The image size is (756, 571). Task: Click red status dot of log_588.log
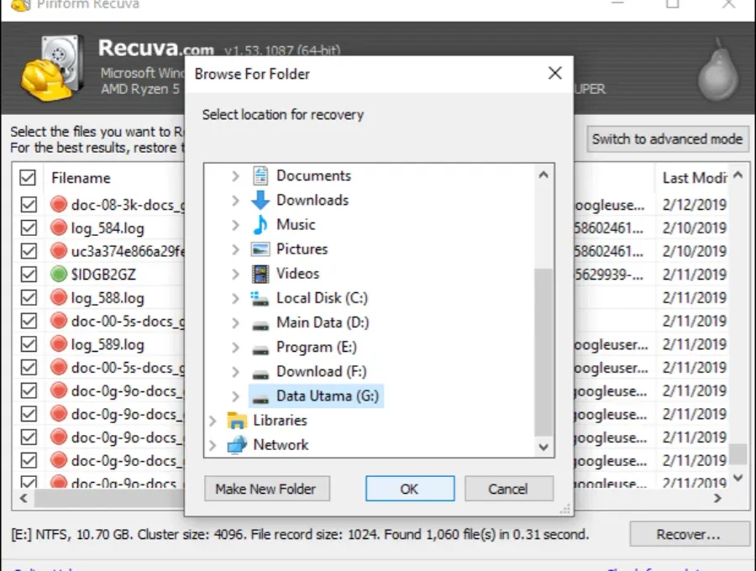tap(58, 297)
